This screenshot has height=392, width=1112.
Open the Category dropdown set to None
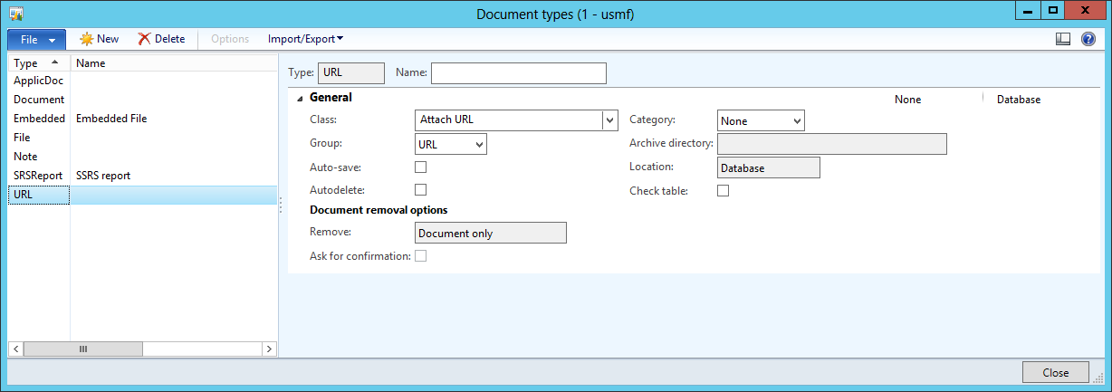tap(796, 120)
